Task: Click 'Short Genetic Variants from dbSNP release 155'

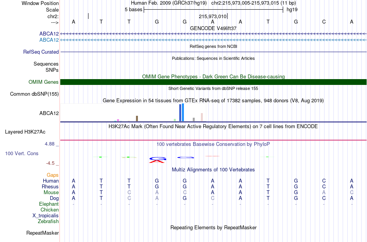Action: point(213,88)
